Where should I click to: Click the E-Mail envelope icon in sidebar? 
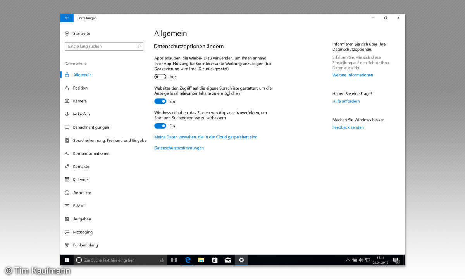click(x=67, y=206)
